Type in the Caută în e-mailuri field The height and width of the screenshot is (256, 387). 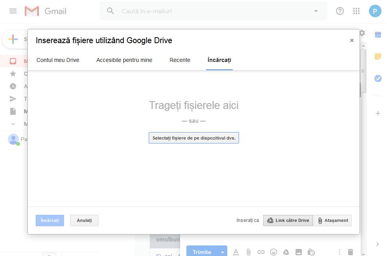pos(213,11)
